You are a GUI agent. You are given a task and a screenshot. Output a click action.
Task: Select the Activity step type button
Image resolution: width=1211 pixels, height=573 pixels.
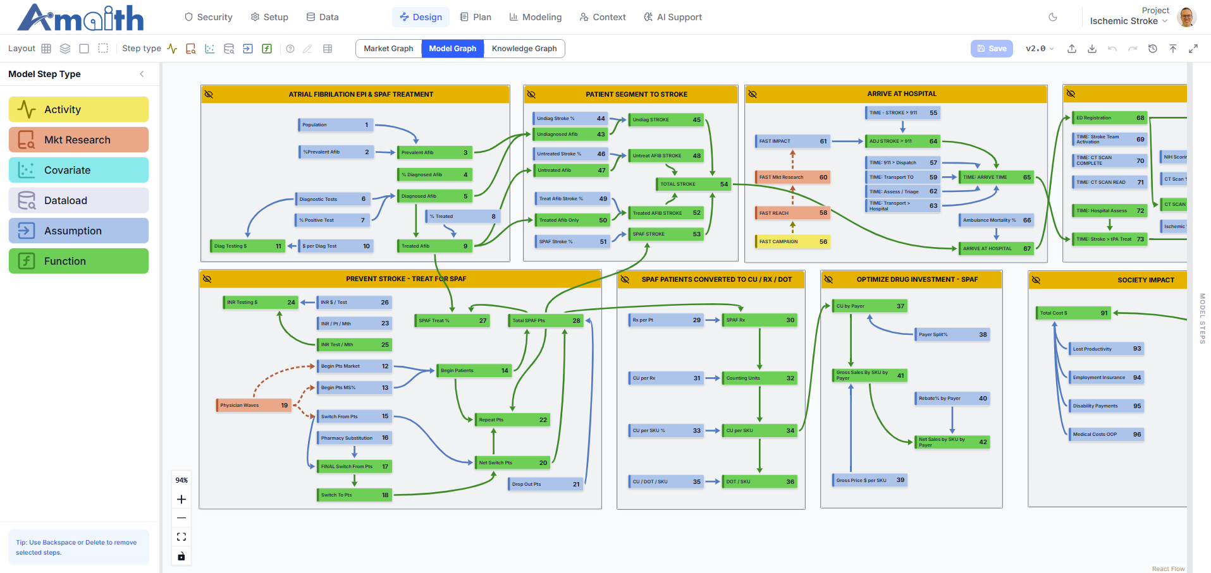point(78,109)
